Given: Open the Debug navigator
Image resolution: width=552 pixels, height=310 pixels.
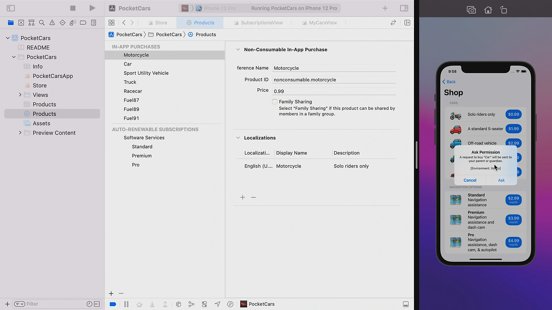Looking at the screenshot, I should tap(73, 22).
